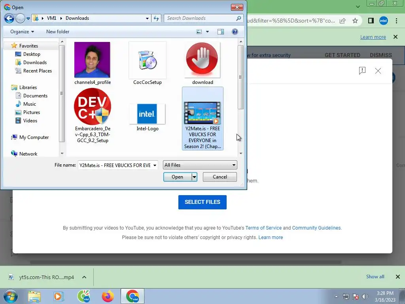
Task: Open the dialog help icon
Action: pyautogui.click(x=235, y=32)
